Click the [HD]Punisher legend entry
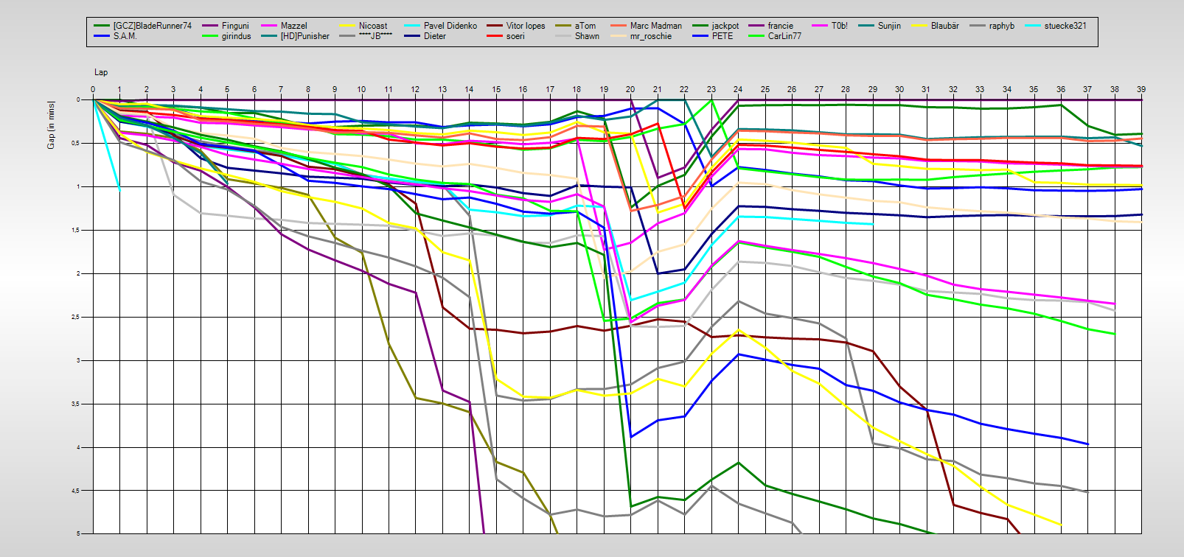 pos(304,36)
